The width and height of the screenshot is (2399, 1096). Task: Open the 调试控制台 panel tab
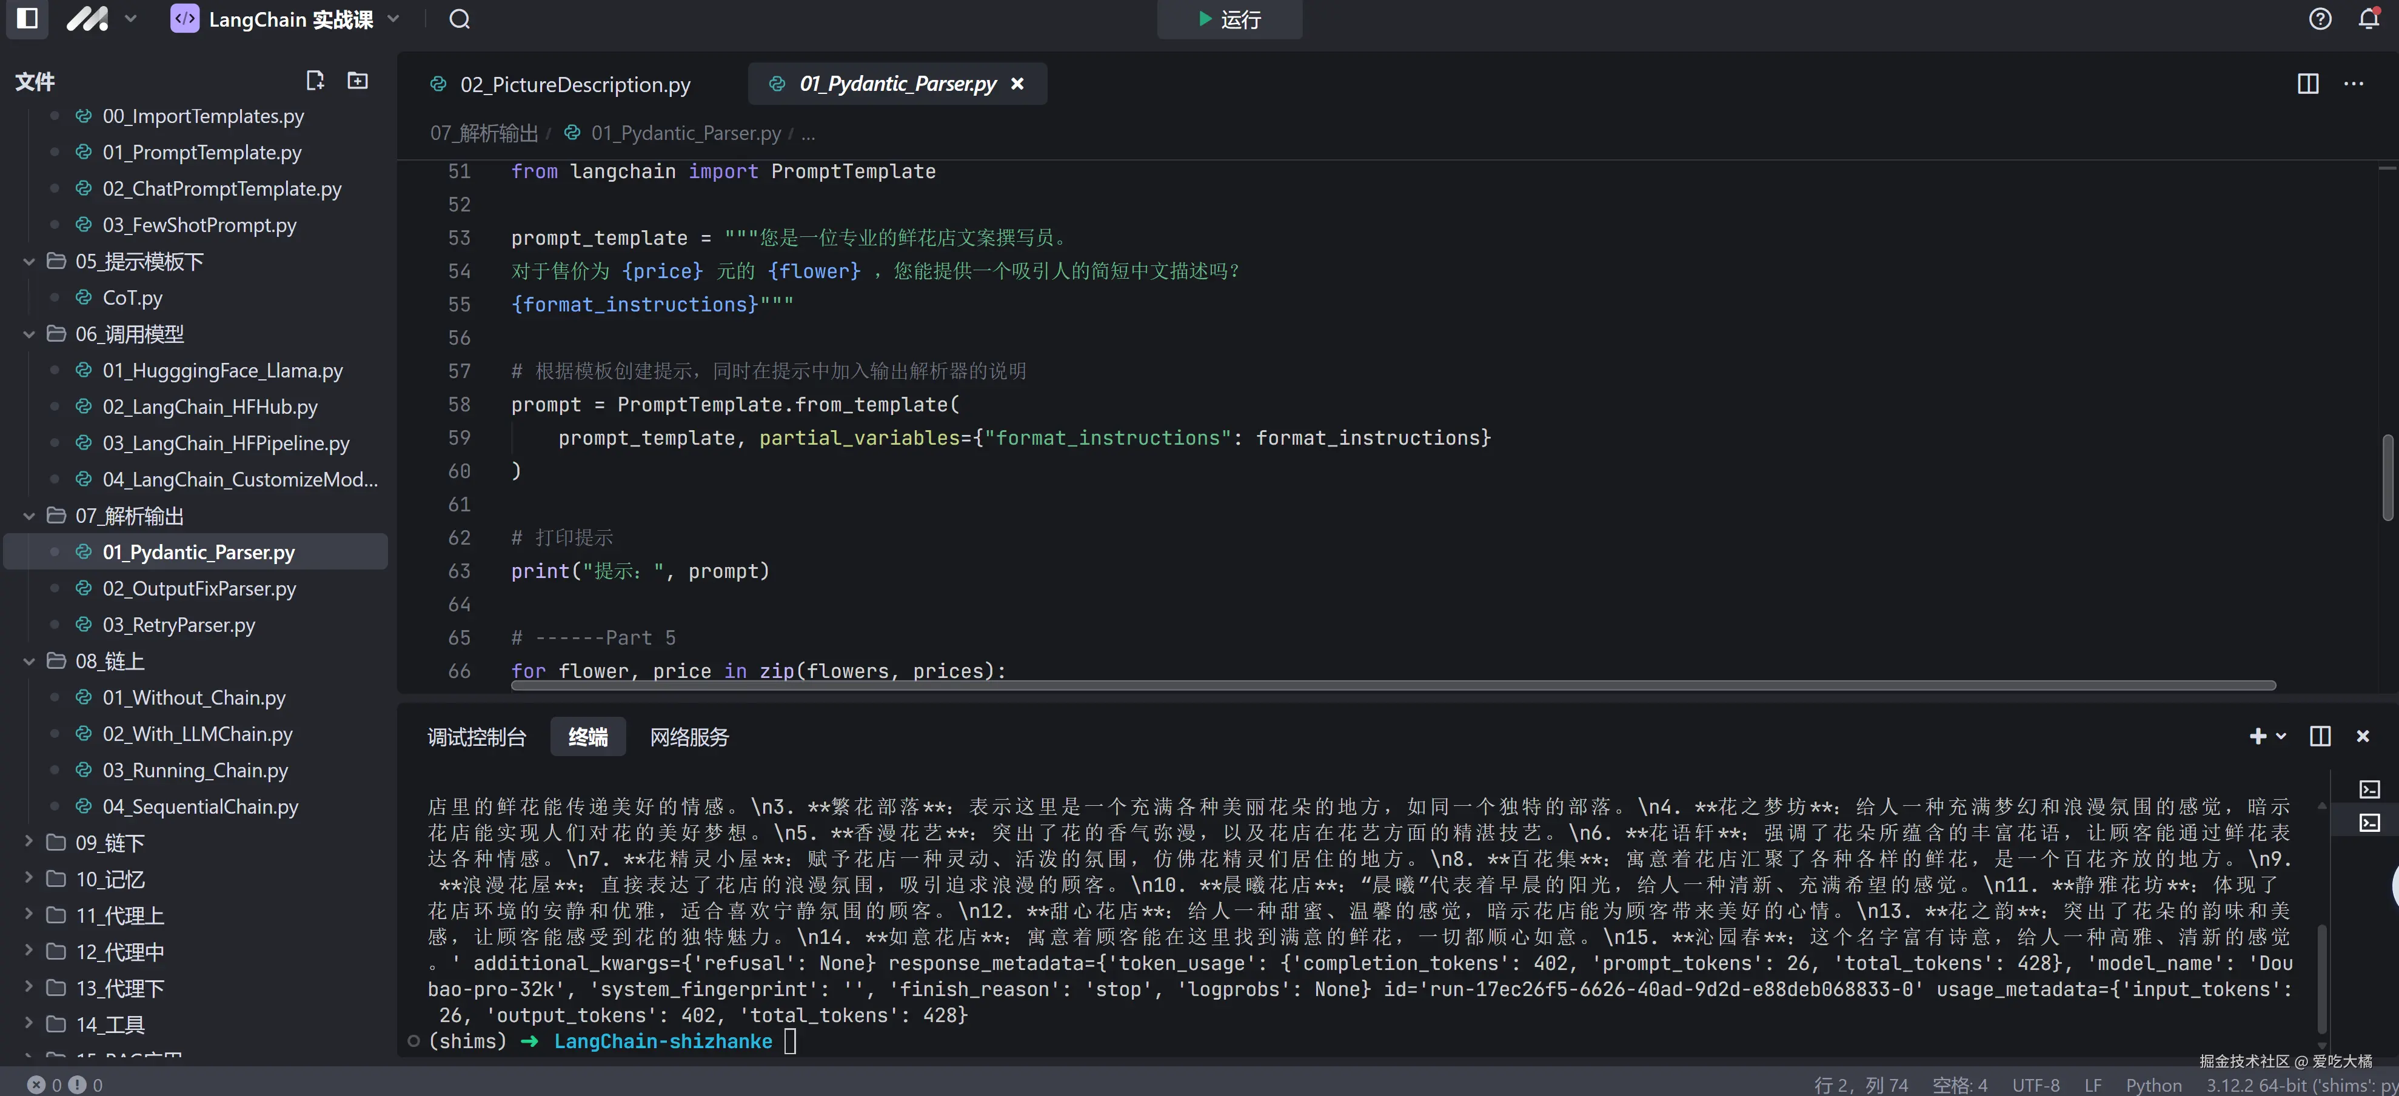pyautogui.click(x=477, y=737)
